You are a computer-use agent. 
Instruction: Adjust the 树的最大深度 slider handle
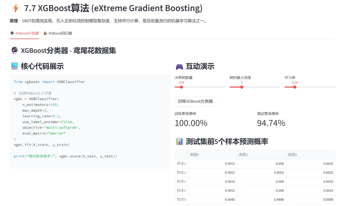pos(241,87)
